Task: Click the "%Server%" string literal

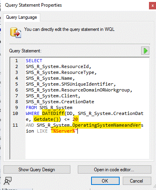Action: pos(64,131)
